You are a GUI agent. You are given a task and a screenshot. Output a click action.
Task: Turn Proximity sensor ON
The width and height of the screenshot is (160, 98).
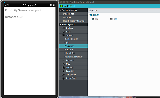(x=93, y=19)
